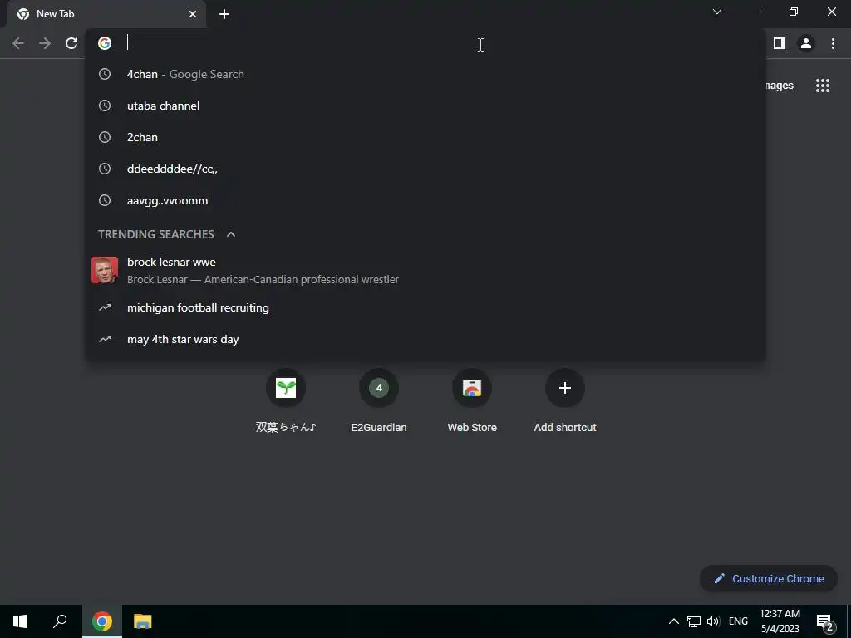Click the browser back arrow
This screenshot has height=638, width=851.
[18, 43]
